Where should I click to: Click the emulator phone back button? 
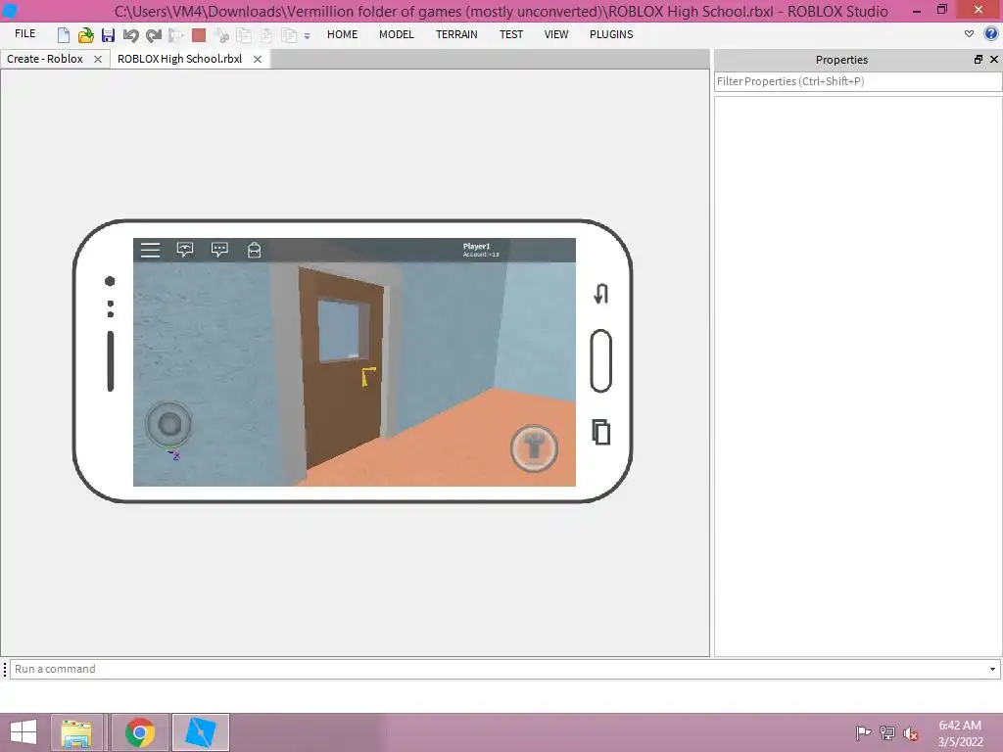[600, 294]
